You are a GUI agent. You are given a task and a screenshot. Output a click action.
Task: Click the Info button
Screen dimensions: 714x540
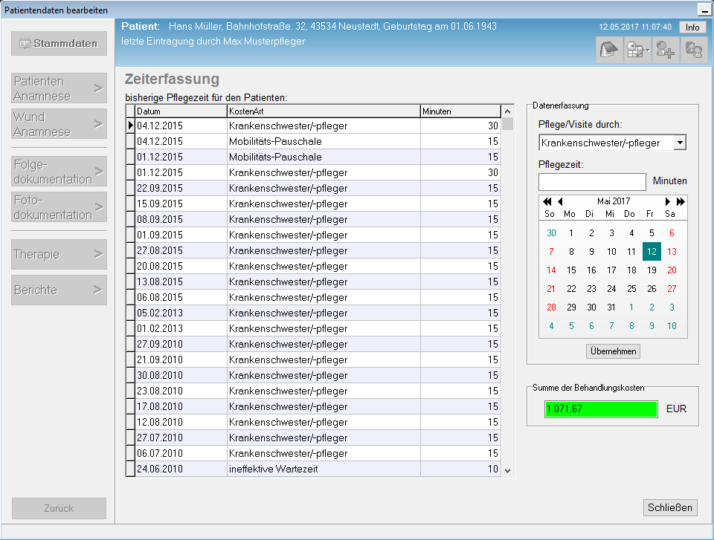(692, 27)
